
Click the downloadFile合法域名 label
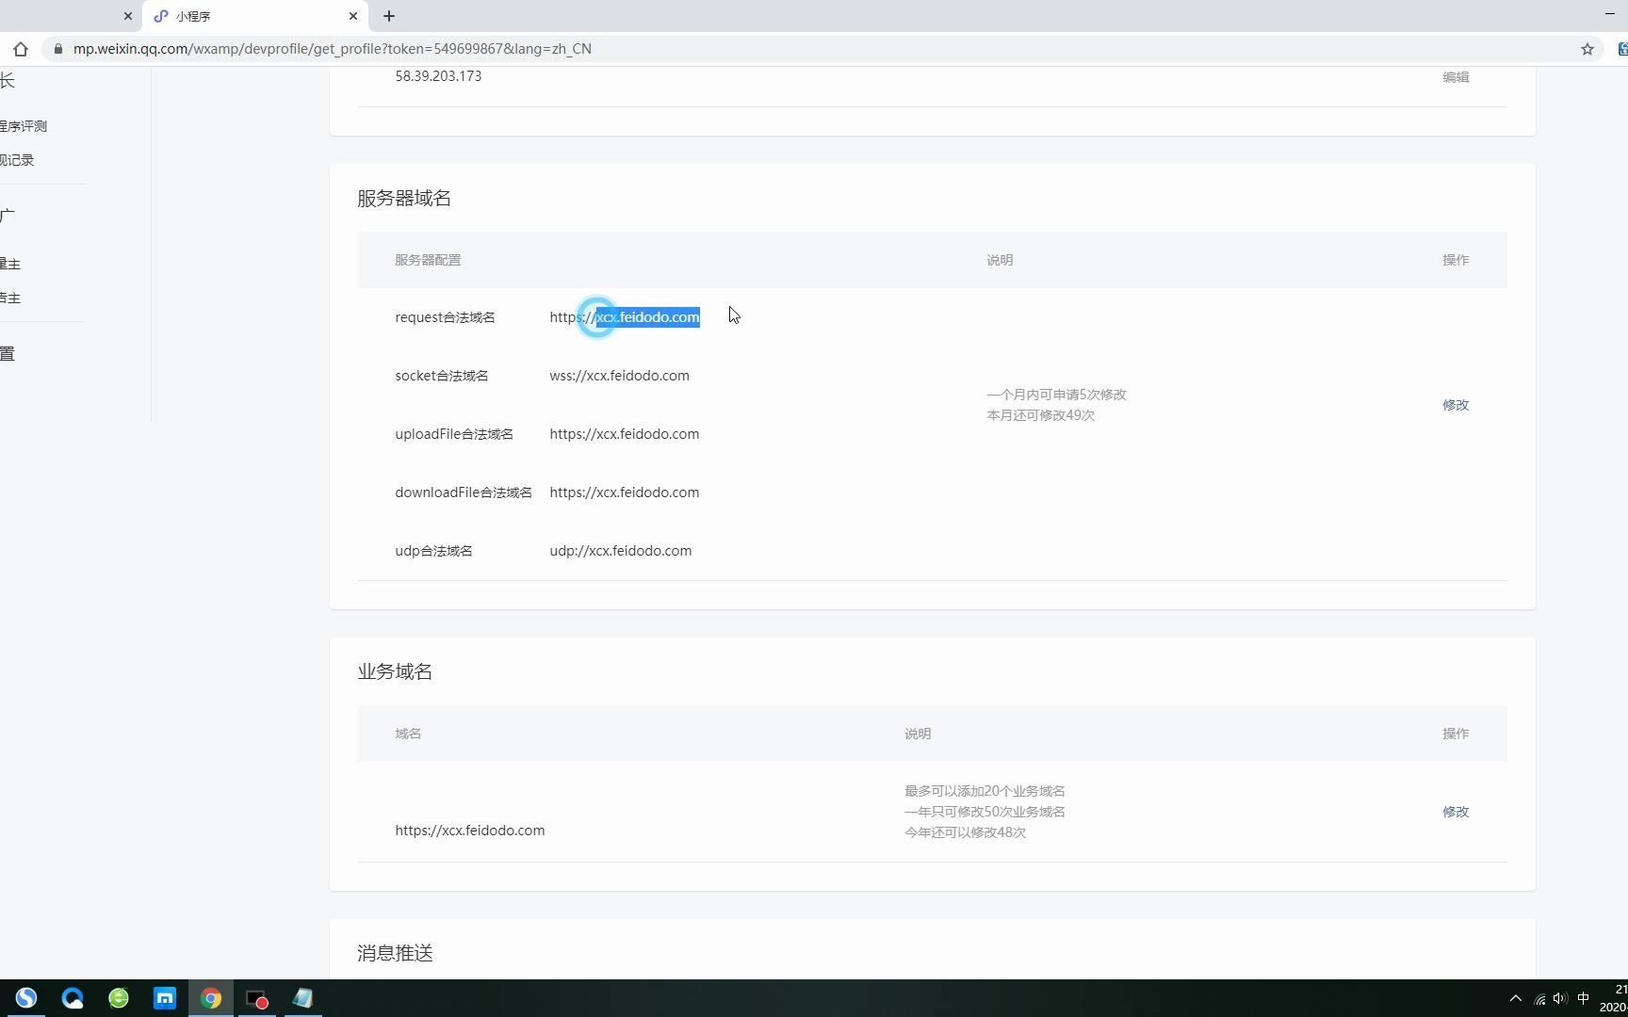coord(464,492)
